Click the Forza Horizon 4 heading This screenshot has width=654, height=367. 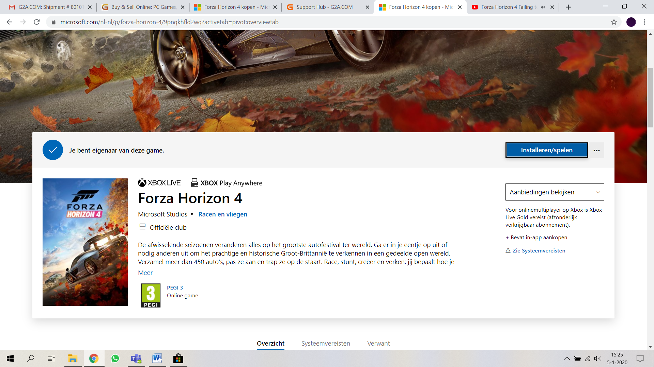pos(190,198)
